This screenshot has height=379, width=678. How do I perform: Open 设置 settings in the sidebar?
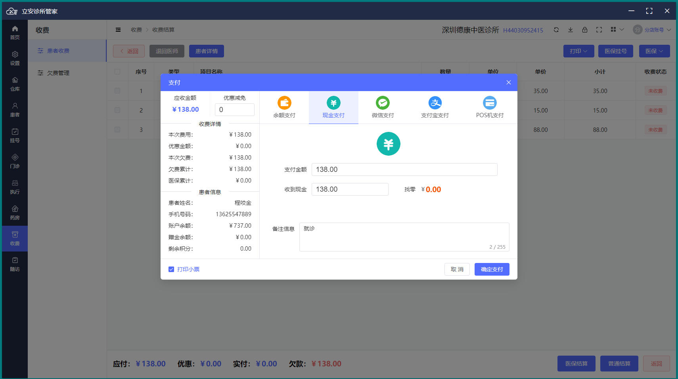tap(15, 58)
